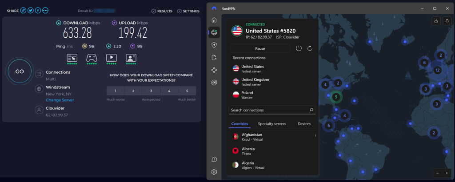Open file sharing sidebar icon in NordVPN
Image resolution: width=455 pixels, height=182 pixels.
click(x=214, y=57)
